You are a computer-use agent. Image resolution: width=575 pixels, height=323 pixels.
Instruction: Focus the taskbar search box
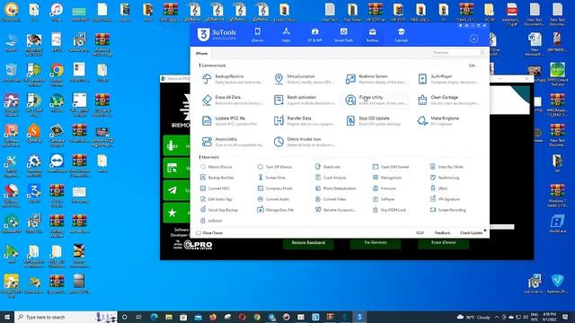66,317
